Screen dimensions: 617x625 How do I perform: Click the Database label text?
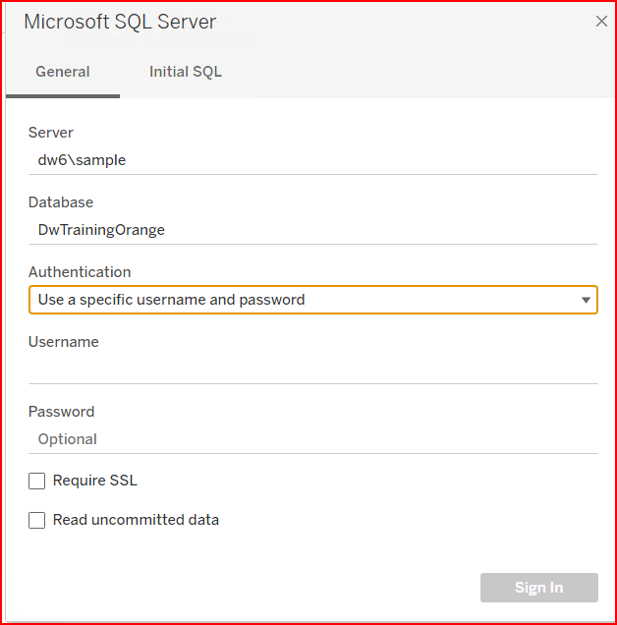[x=61, y=202]
